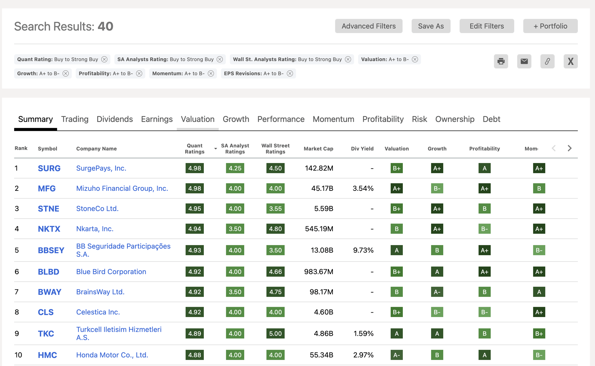
Task: Click + Portfolio to add stocks
Action: click(551, 26)
